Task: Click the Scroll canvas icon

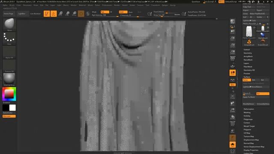Action: (x=232, y=31)
